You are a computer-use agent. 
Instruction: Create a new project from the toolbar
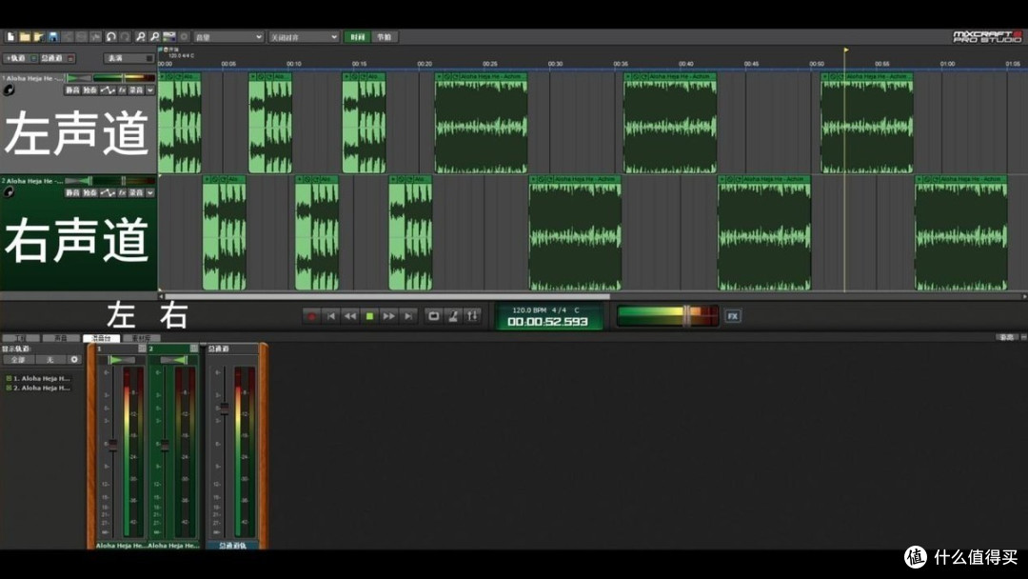point(10,37)
